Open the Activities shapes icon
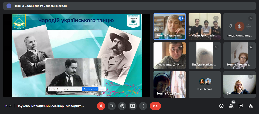 tap(251, 106)
